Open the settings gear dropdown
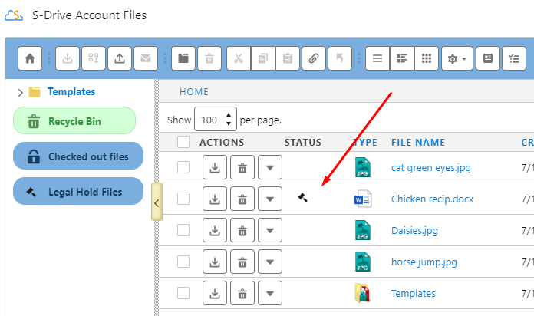The width and height of the screenshot is (534, 316). point(457,58)
